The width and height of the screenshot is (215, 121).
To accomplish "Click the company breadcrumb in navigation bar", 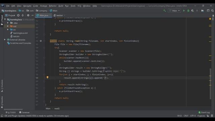I will pyautogui.click(x=42, y=10).
